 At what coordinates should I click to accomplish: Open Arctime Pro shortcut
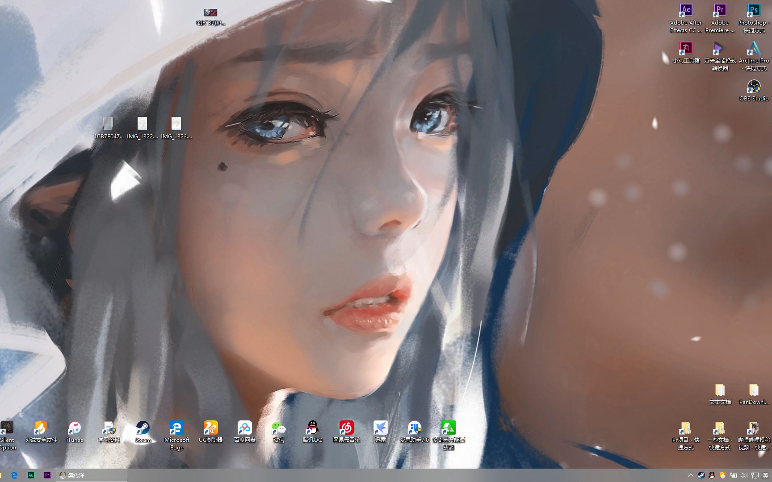(754, 56)
